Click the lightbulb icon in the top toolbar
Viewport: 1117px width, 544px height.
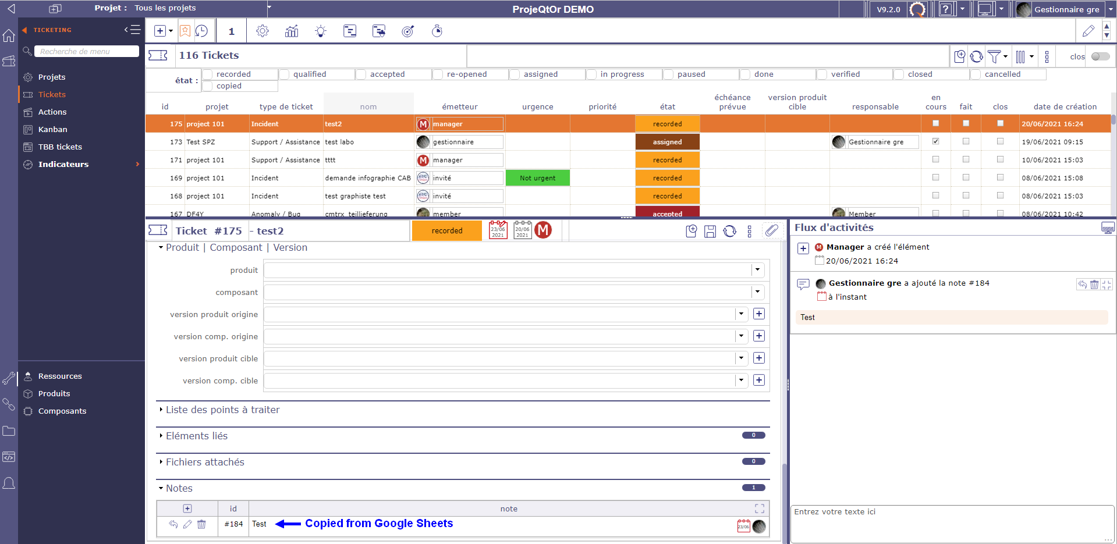click(x=321, y=31)
